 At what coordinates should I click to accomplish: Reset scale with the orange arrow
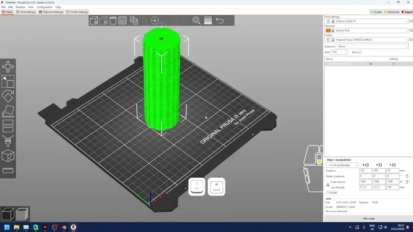(407, 182)
